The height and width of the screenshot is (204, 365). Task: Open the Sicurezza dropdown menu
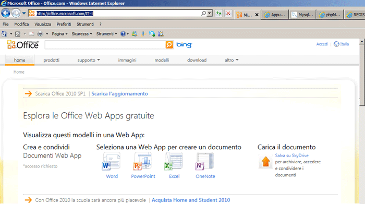[82, 34]
